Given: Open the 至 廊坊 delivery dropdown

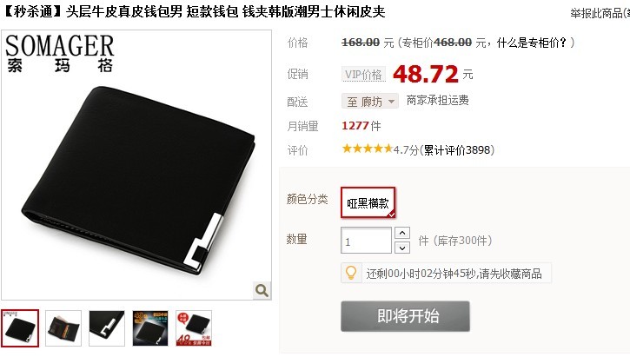Looking at the screenshot, I should [370, 102].
